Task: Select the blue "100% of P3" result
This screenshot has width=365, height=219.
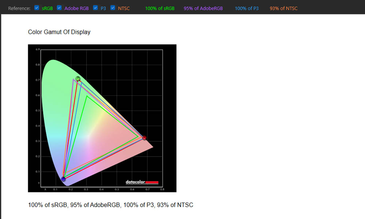Action: pyautogui.click(x=247, y=8)
